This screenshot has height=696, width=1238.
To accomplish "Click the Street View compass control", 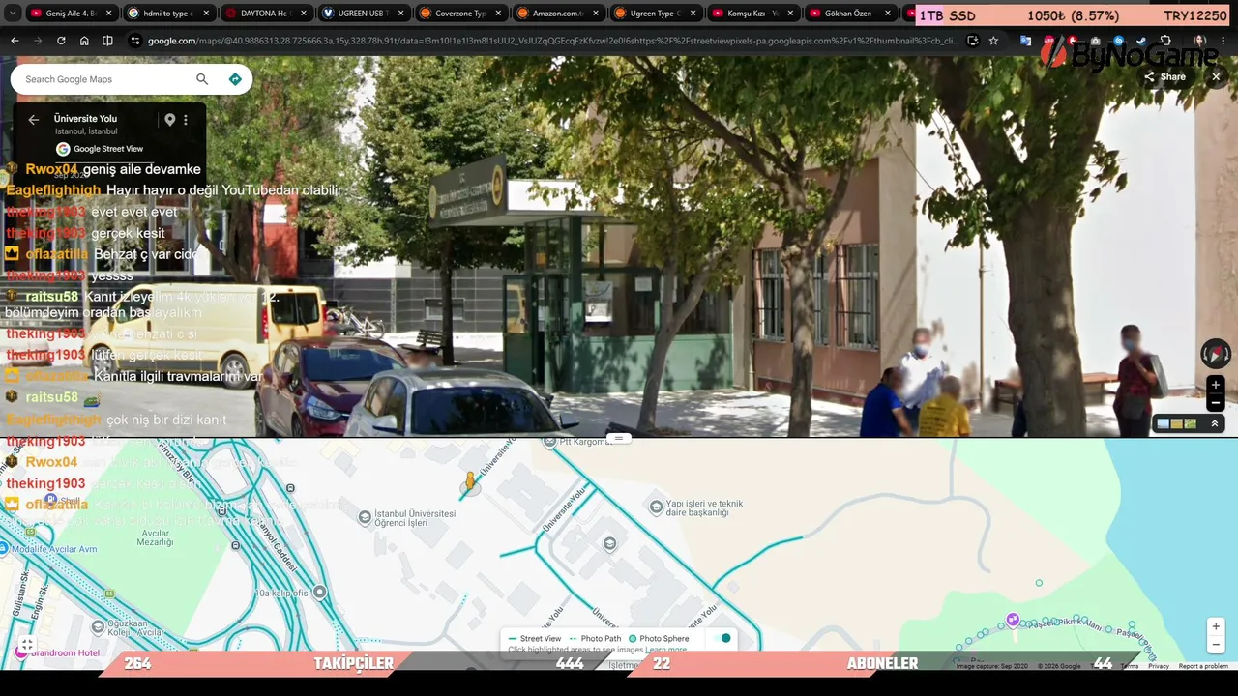I will click(1216, 353).
